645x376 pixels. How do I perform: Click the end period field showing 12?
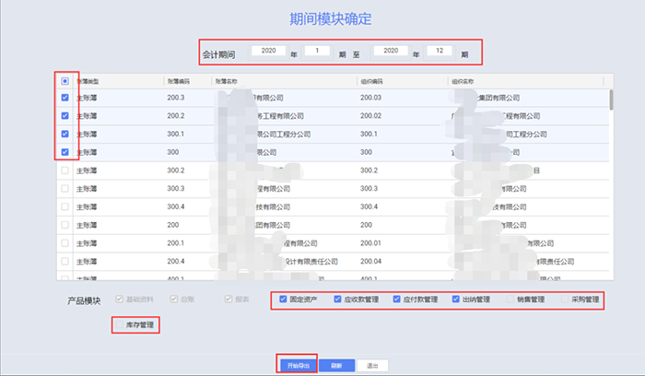440,51
